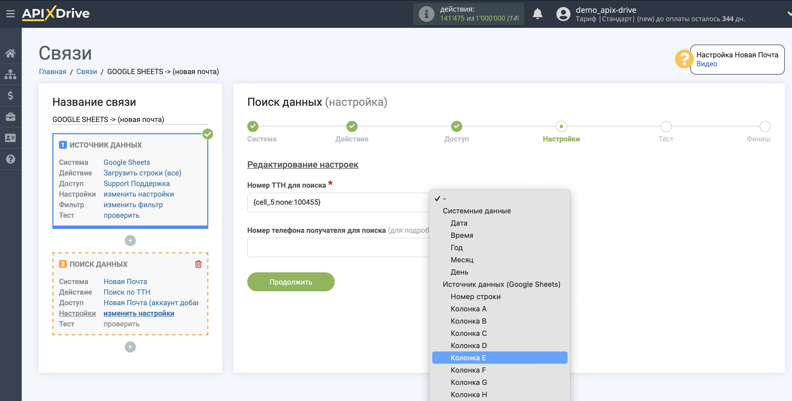Open the hamburger menu
This screenshot has width=792, height=401.
tap(11, 14)
